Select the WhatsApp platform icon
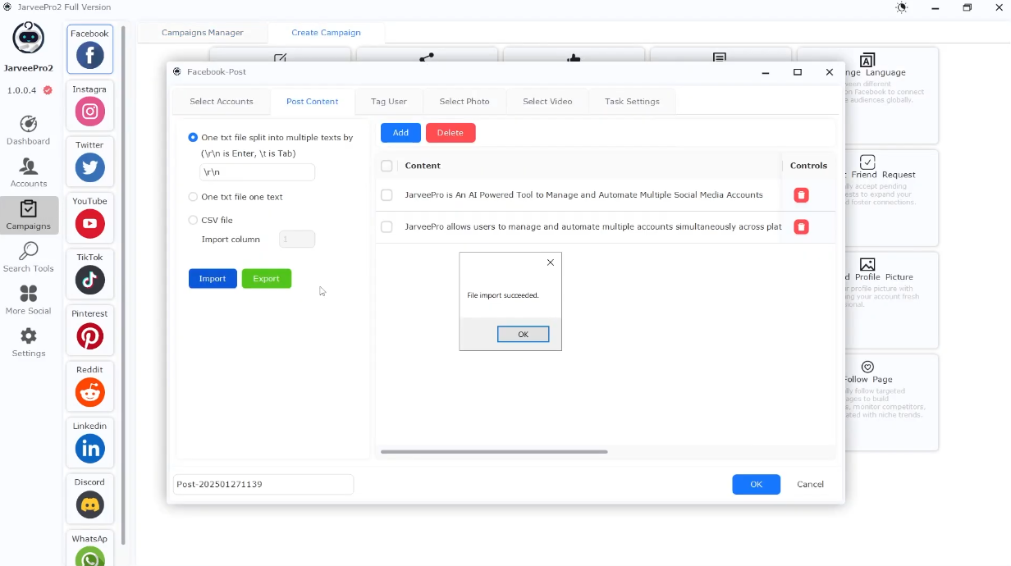This screenshot has width=1011, height=566. [x=89, y=557]
